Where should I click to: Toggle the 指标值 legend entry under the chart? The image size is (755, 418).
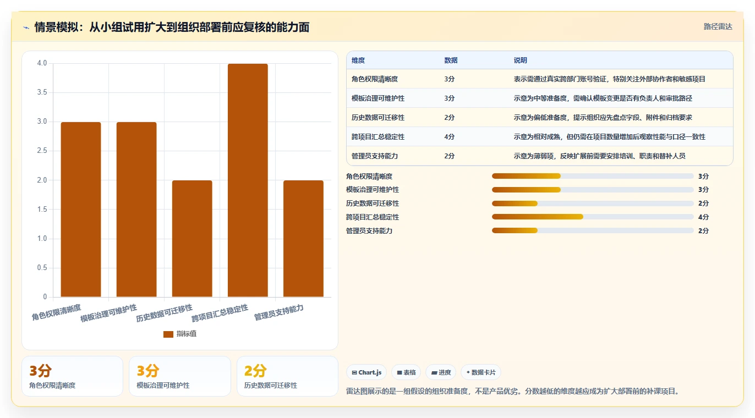tap(180, 334)
